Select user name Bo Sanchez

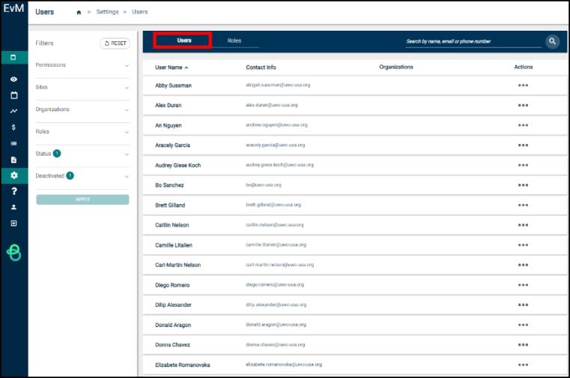[x=169, y=185]
